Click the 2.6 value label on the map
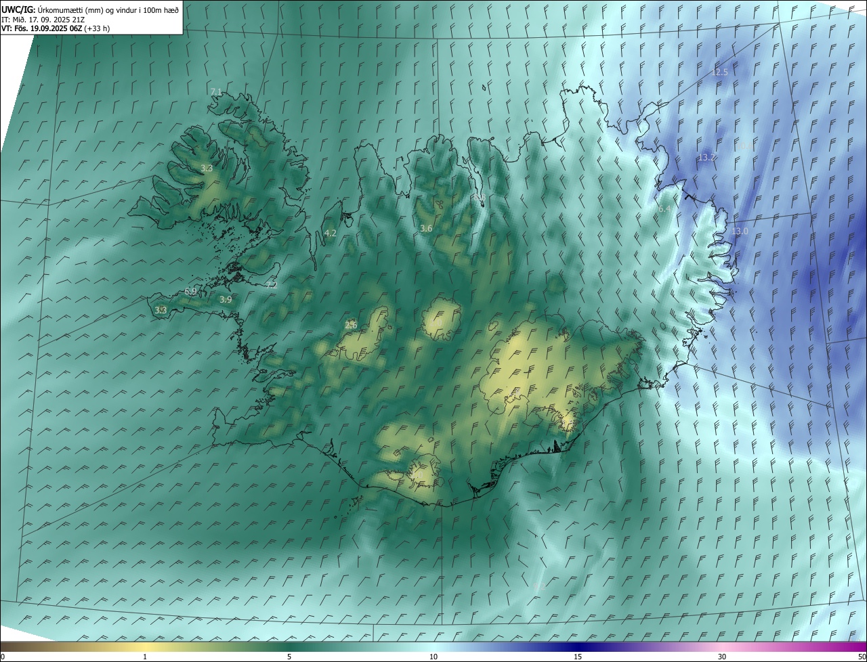This screenshot has height=662, width=867. pyautogui.click(x=351, y=326)
